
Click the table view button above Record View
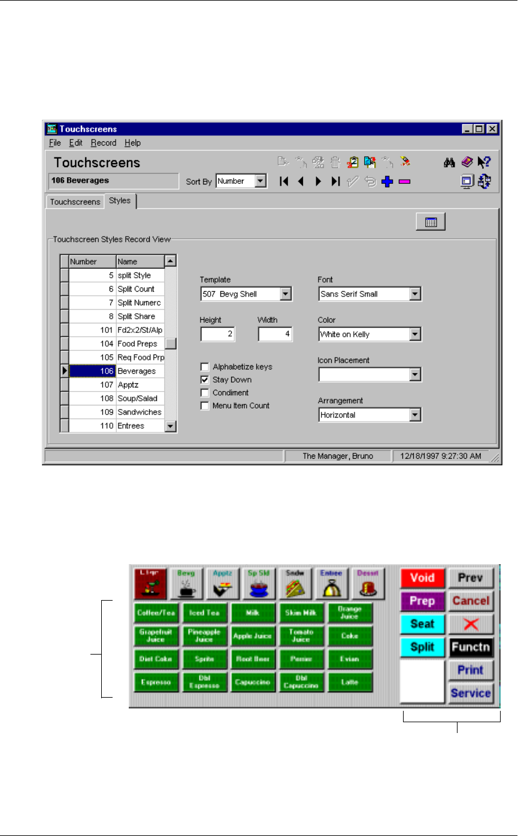431,222
